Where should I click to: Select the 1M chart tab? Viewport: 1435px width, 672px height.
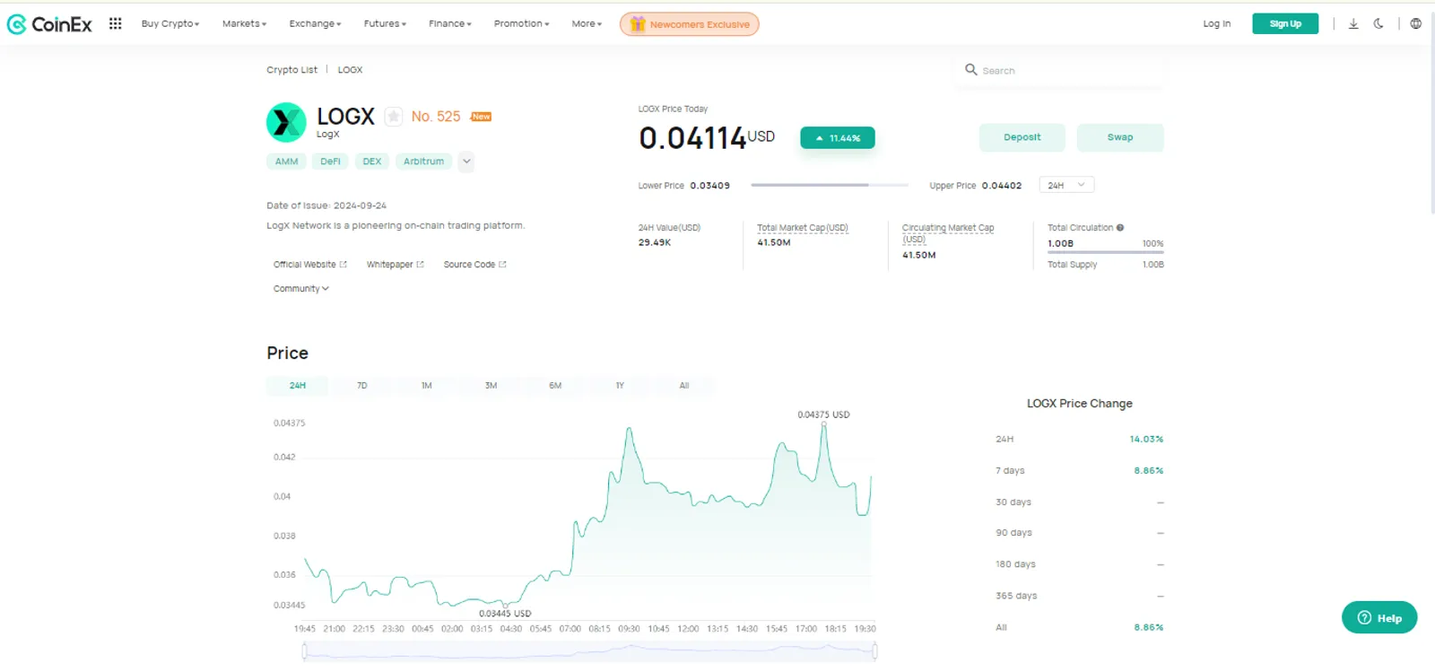pyautogui.click(x=426, y=386)
